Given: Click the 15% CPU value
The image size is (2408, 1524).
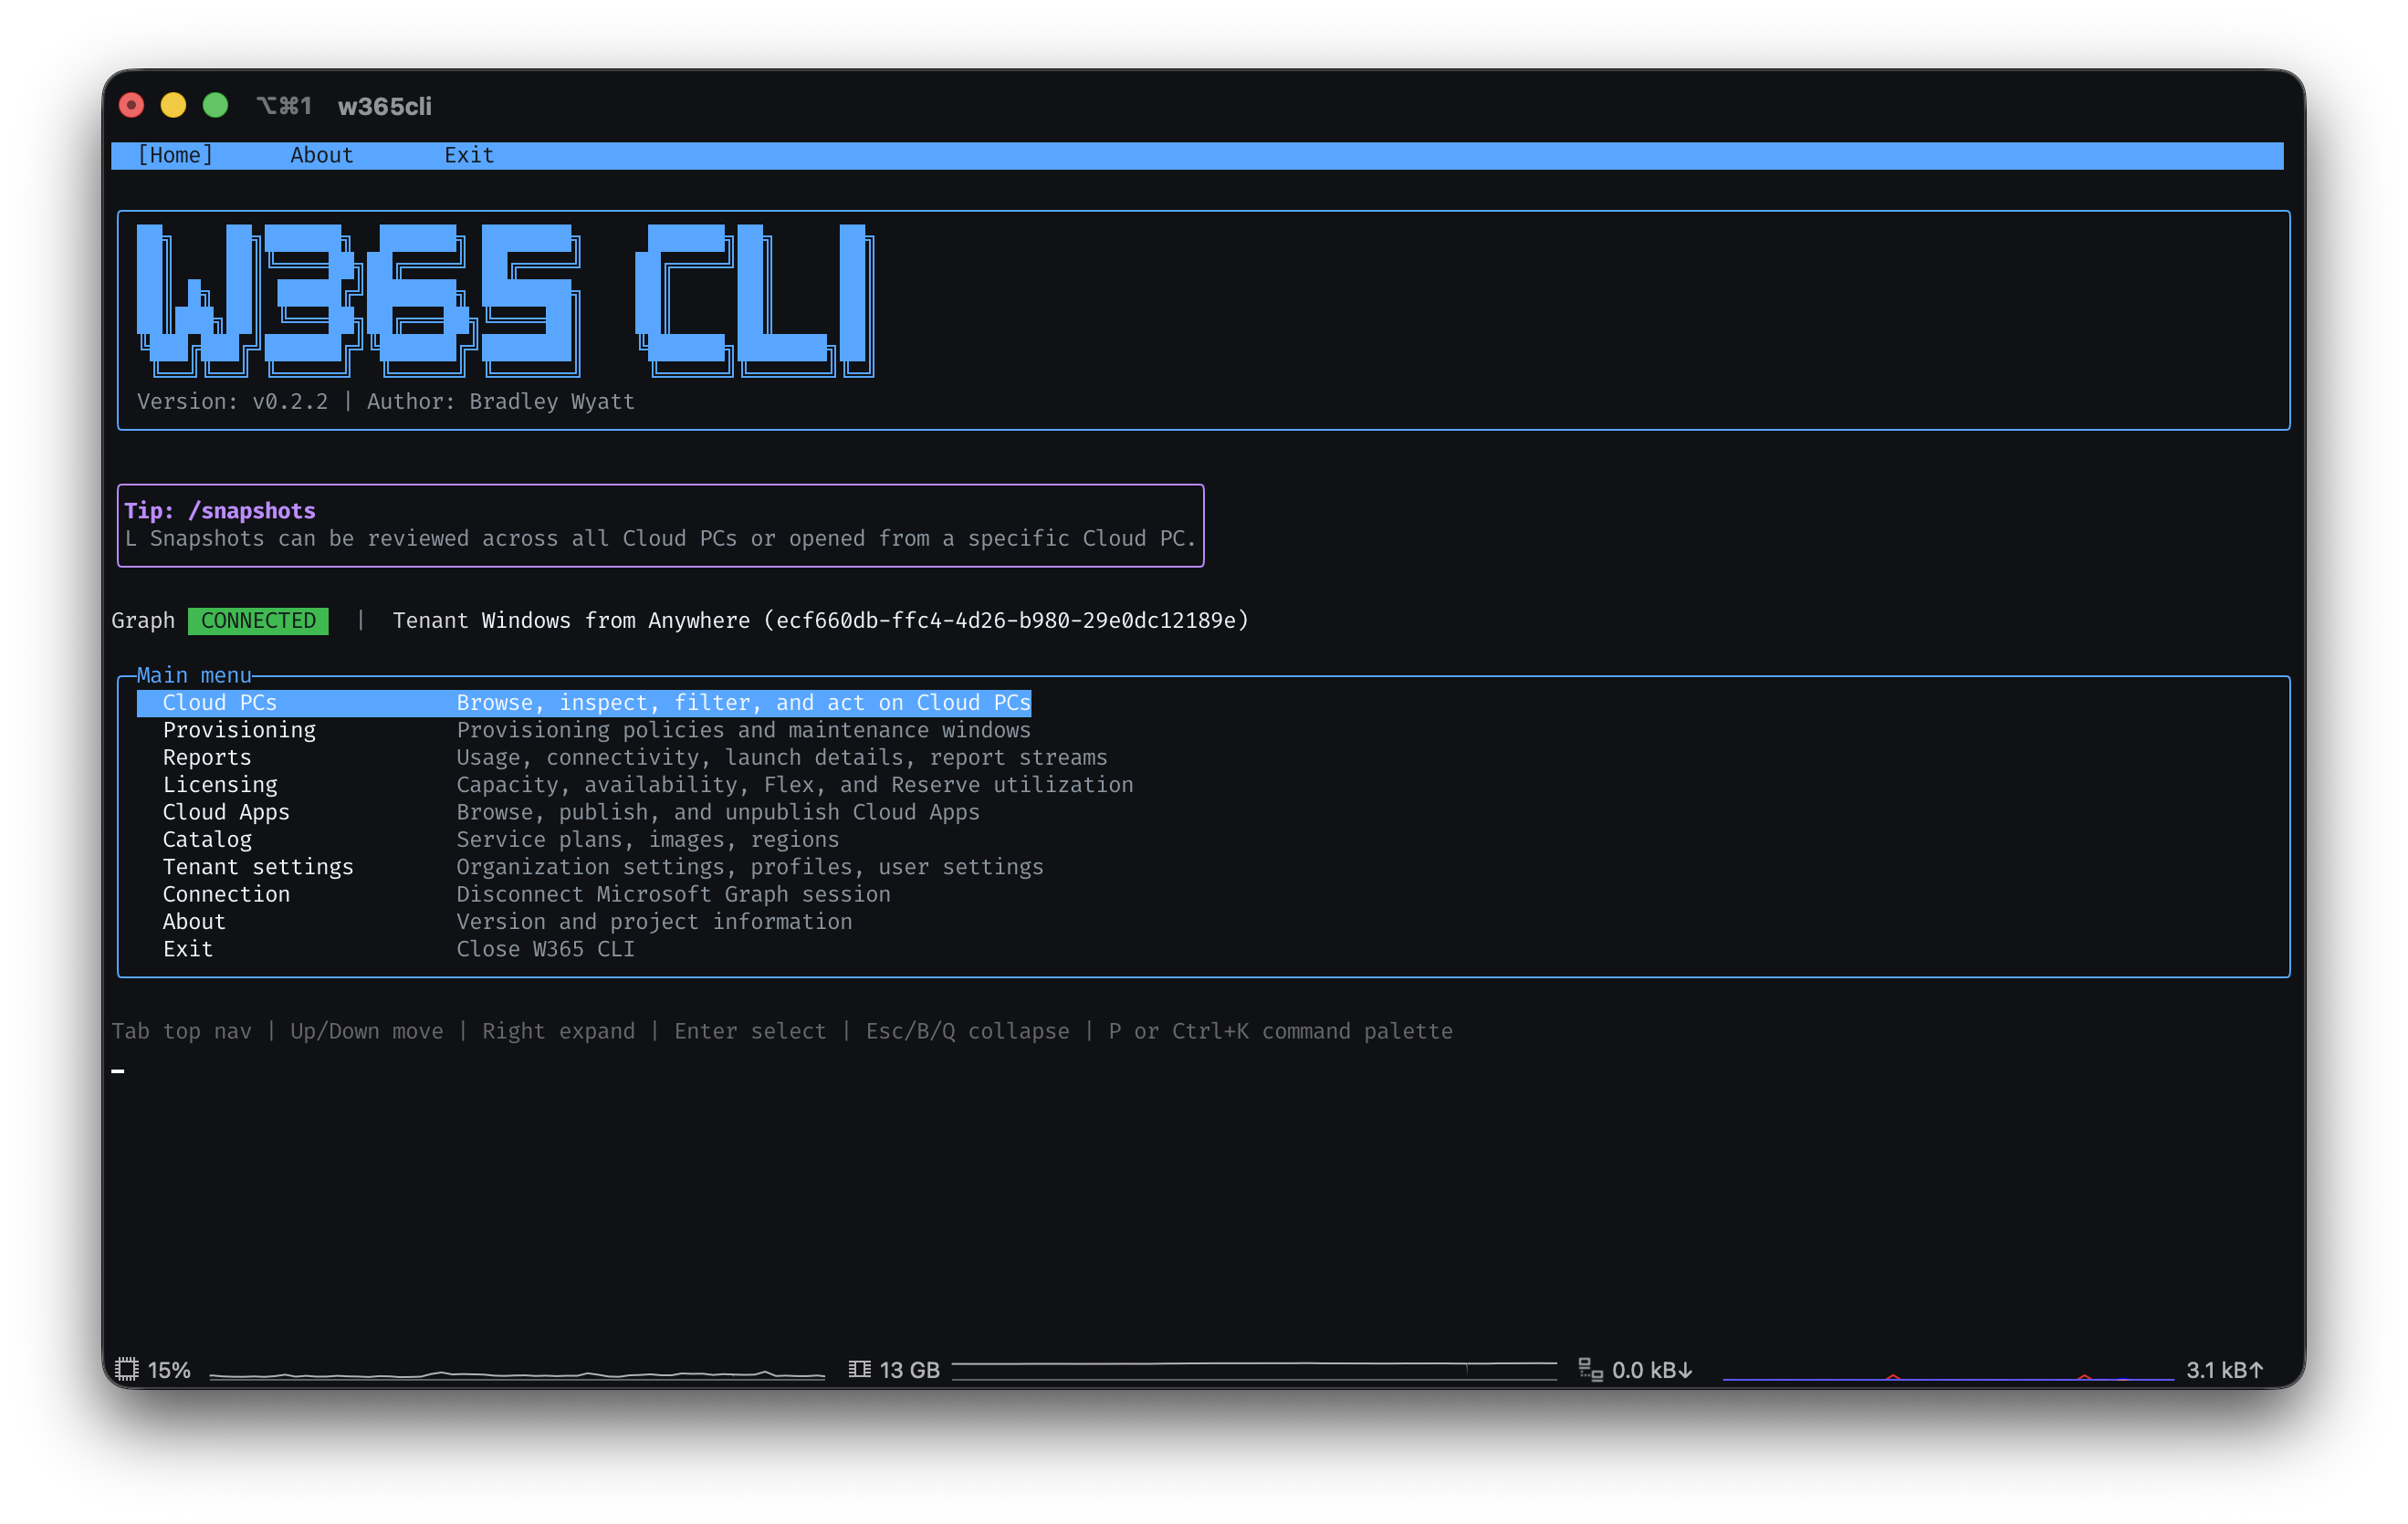Looking at the screenshot, I should [x=169, y=1370].
